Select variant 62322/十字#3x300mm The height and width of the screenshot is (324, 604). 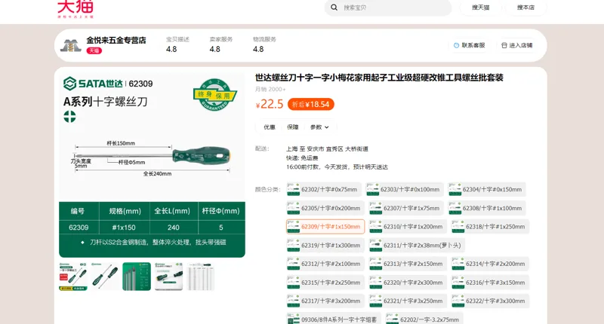click(x=490, y=301)
